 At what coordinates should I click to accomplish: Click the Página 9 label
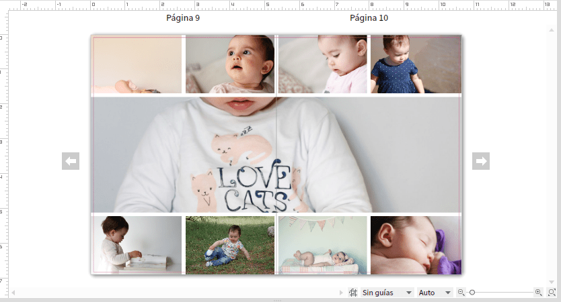tap(183, 18)
